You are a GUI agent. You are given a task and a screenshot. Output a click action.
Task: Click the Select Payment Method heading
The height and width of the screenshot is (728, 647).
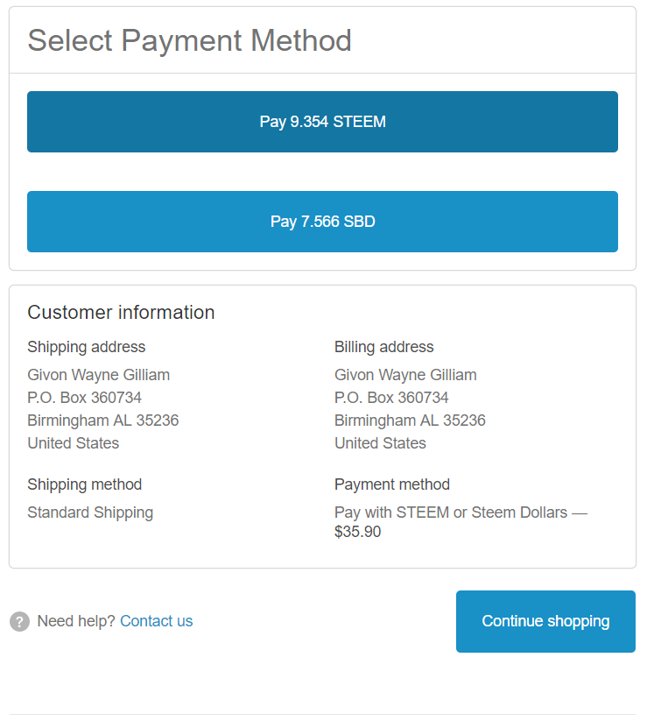pyautogui.click(x=189, y=40)
